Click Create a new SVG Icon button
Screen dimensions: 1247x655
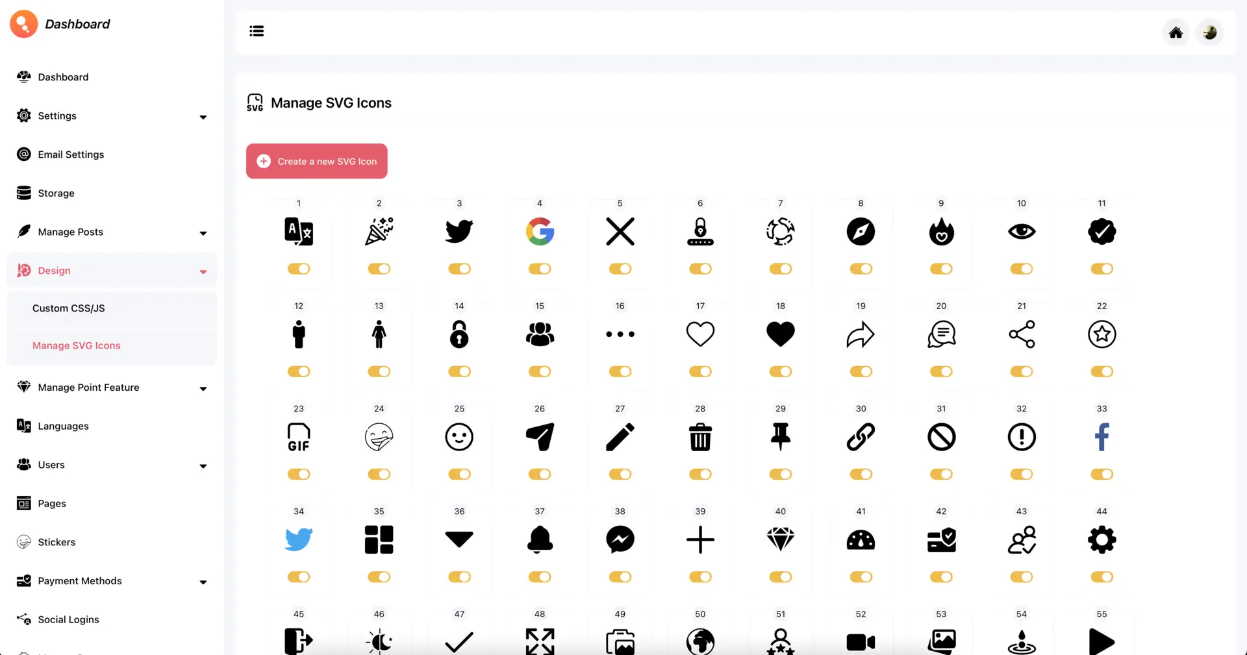click(x=317, y=161)
